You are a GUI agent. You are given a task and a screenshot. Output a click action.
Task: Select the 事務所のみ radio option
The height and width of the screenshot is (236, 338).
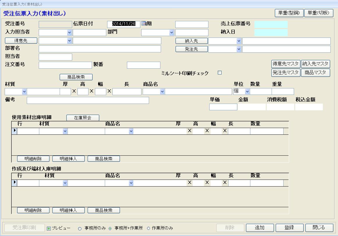80,229
